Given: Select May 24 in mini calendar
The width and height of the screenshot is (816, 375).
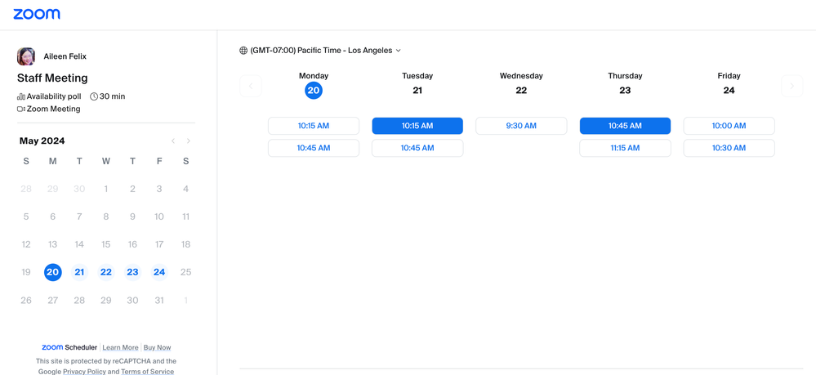Looking at the screenshot, I should pos(159,272).
